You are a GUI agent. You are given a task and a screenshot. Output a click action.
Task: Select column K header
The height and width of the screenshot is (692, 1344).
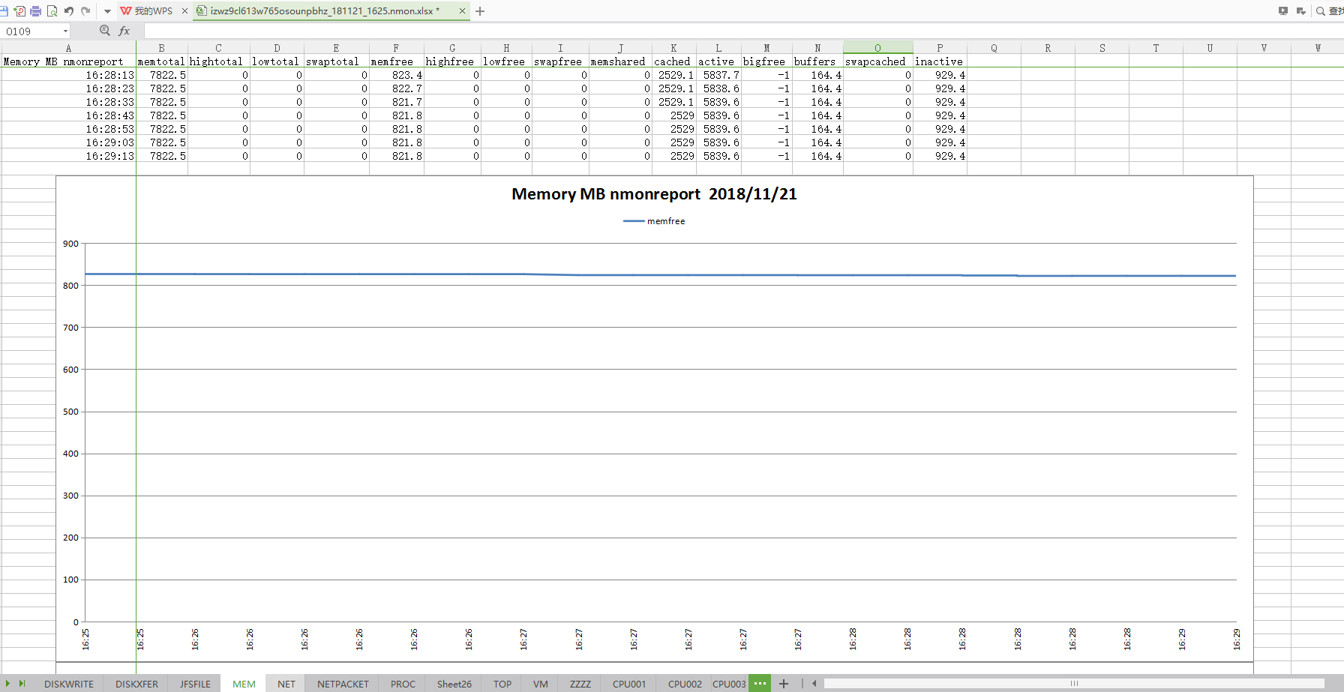tap(673, 48)
